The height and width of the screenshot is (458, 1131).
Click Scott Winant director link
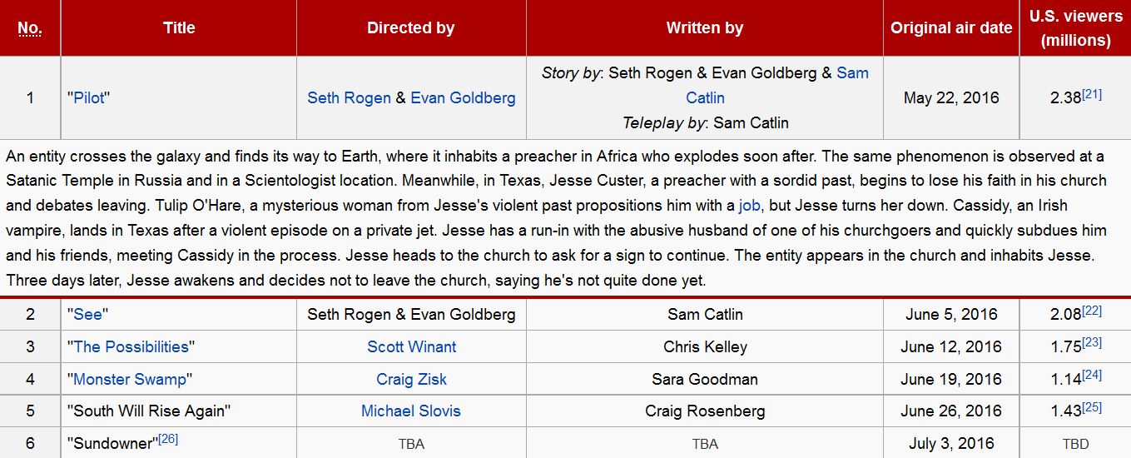[x=412, y=347]
